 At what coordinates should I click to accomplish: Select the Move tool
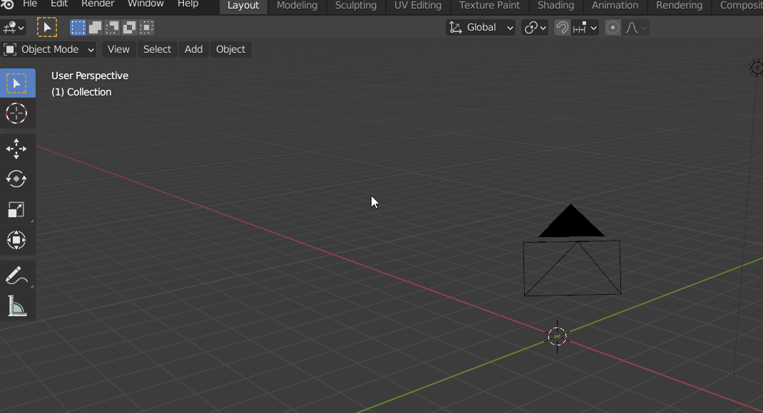tap(16, 149)
